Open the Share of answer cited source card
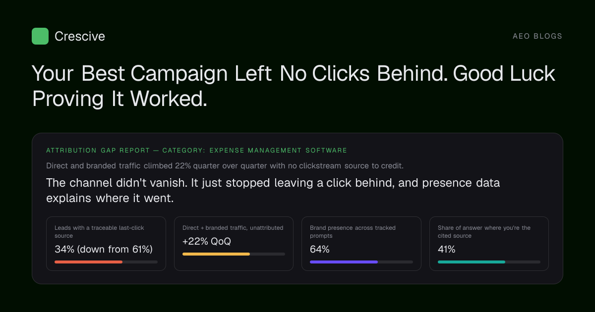 point(489,244)
